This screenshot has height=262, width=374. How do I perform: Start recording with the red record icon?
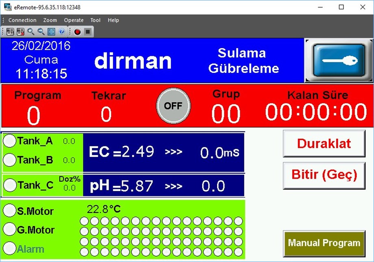(x=77, y=31)
